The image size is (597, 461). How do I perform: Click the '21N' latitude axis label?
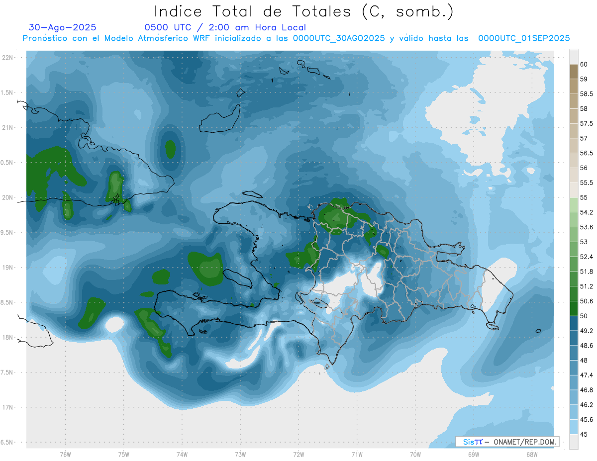tap(7, 128)
